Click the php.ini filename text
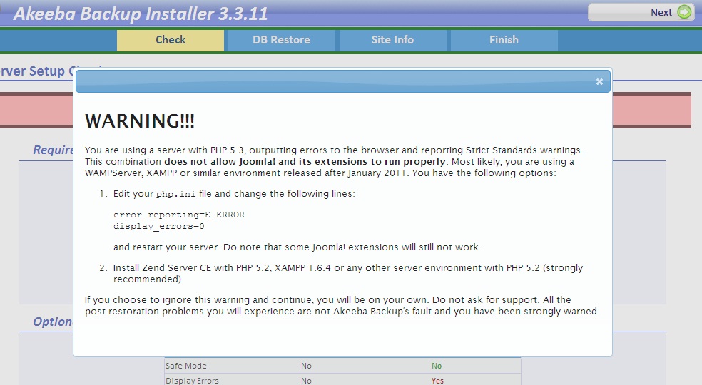 [175, 195]
